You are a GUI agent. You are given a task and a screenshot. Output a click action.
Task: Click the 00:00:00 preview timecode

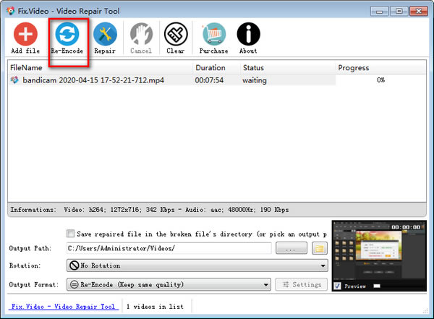pyautogui.click(x=406, y=227)
